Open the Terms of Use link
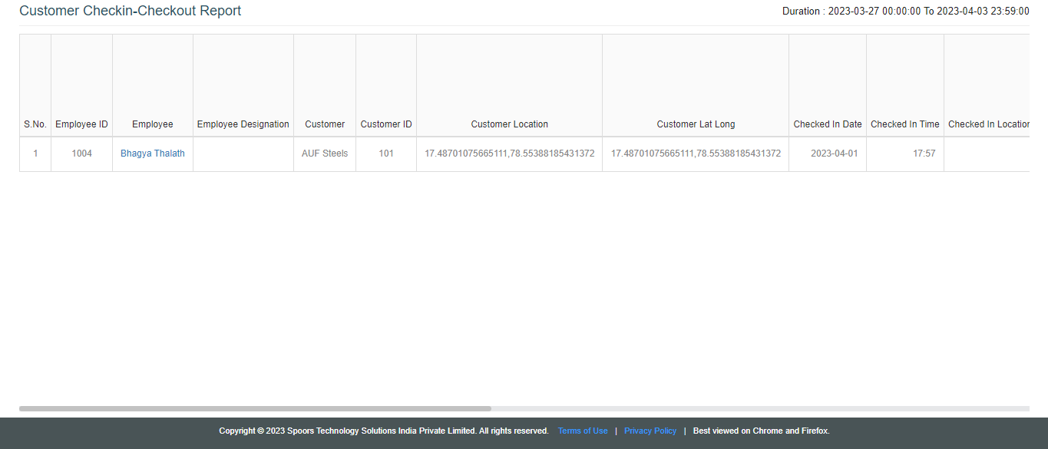The width and height of the screenshot is (1048, 449). coord(582,431)
